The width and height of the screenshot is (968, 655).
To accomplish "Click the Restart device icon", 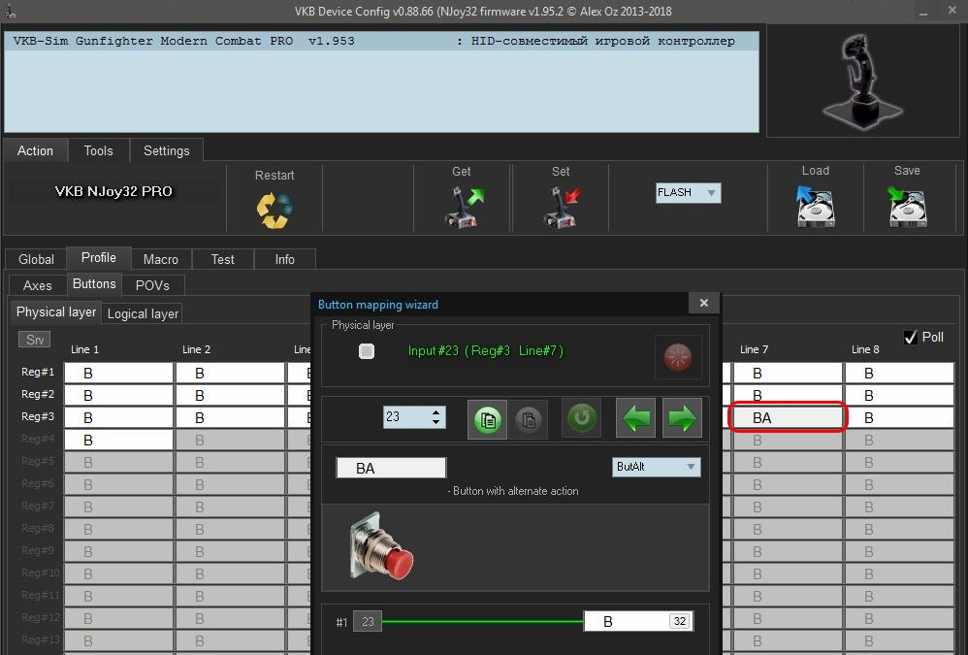I will pos(274,210).
